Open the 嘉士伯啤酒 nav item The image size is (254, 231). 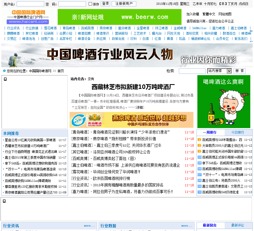239,28
